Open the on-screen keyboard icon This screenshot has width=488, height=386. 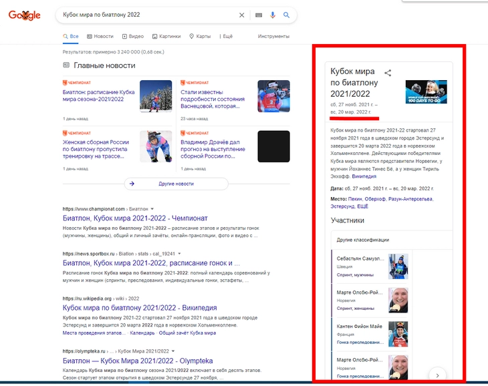259,15
